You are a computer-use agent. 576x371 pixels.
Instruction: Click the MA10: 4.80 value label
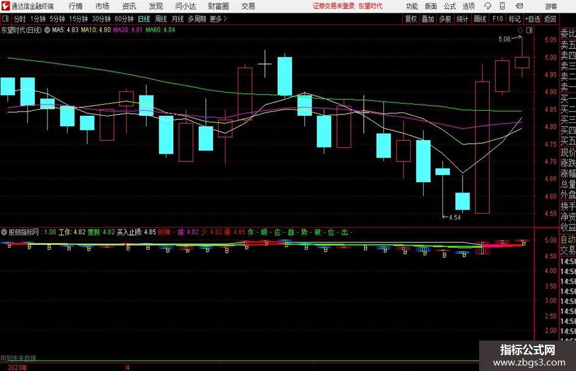(96, 30)
